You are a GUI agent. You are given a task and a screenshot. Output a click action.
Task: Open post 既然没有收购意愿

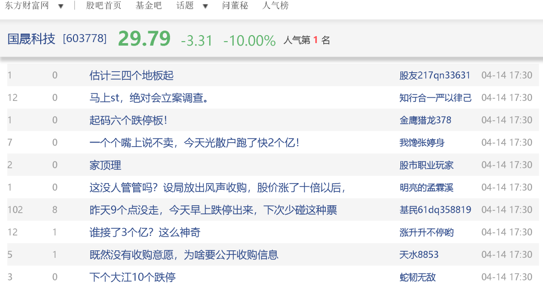coord(184,255)
